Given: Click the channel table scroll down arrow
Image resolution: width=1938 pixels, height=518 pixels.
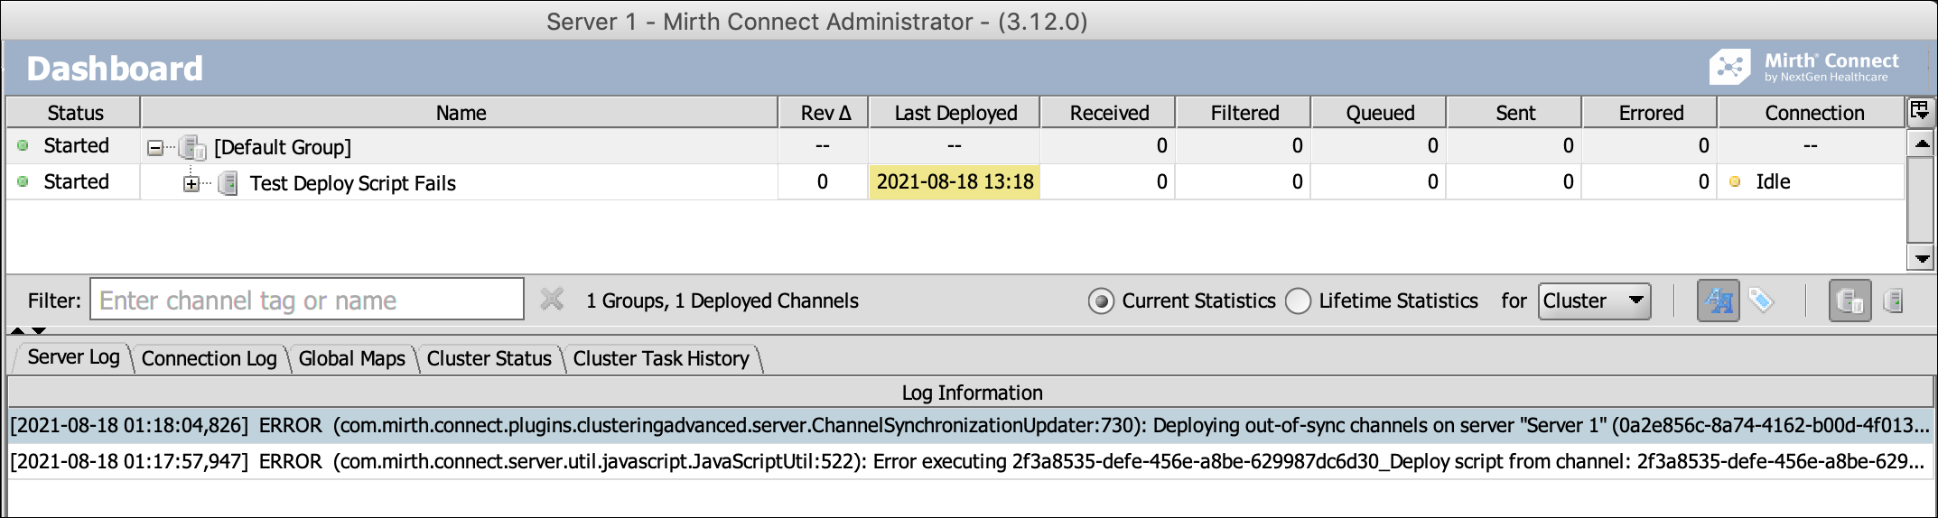Looking at the screenshot, I should click(1921, 258).
